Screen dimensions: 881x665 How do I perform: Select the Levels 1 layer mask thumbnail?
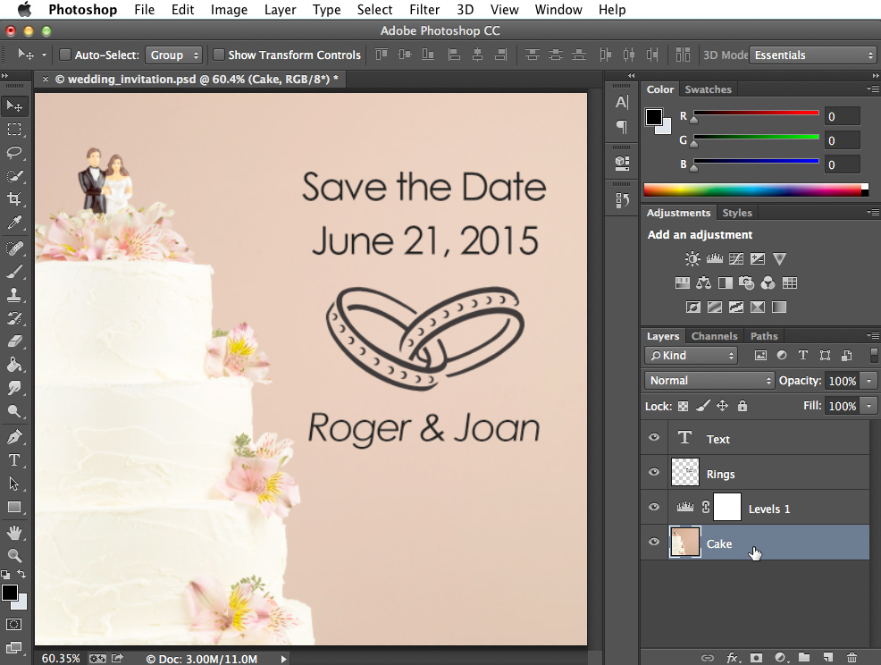tap(726, 507)
